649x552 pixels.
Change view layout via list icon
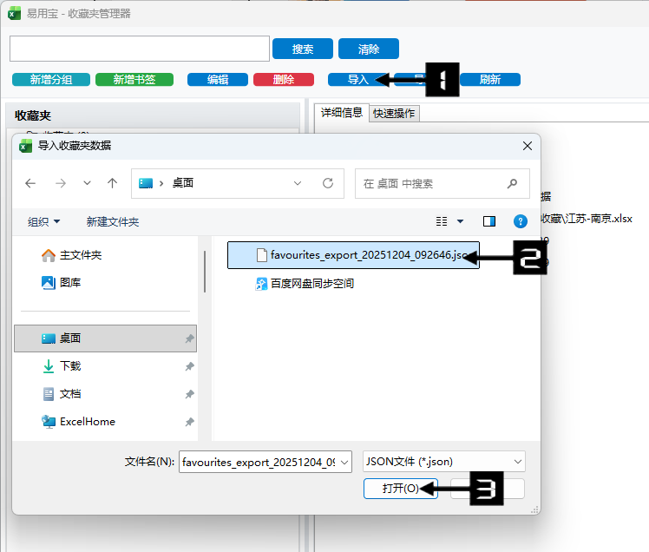[x=442, y=221]
